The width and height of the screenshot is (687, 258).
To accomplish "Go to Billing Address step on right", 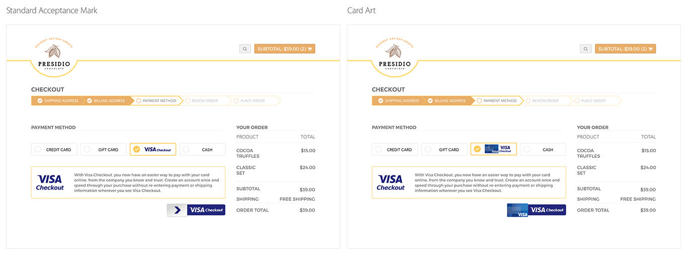I will [x=448, y=101].
